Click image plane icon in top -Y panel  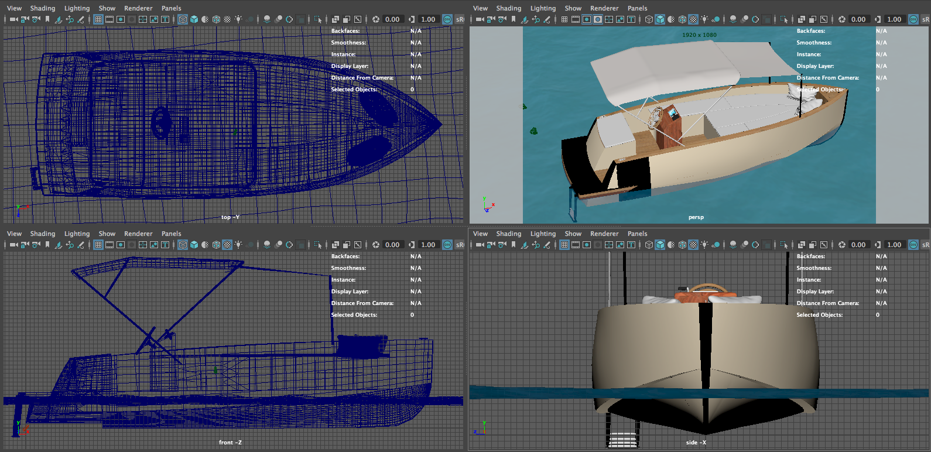[59, 19]
